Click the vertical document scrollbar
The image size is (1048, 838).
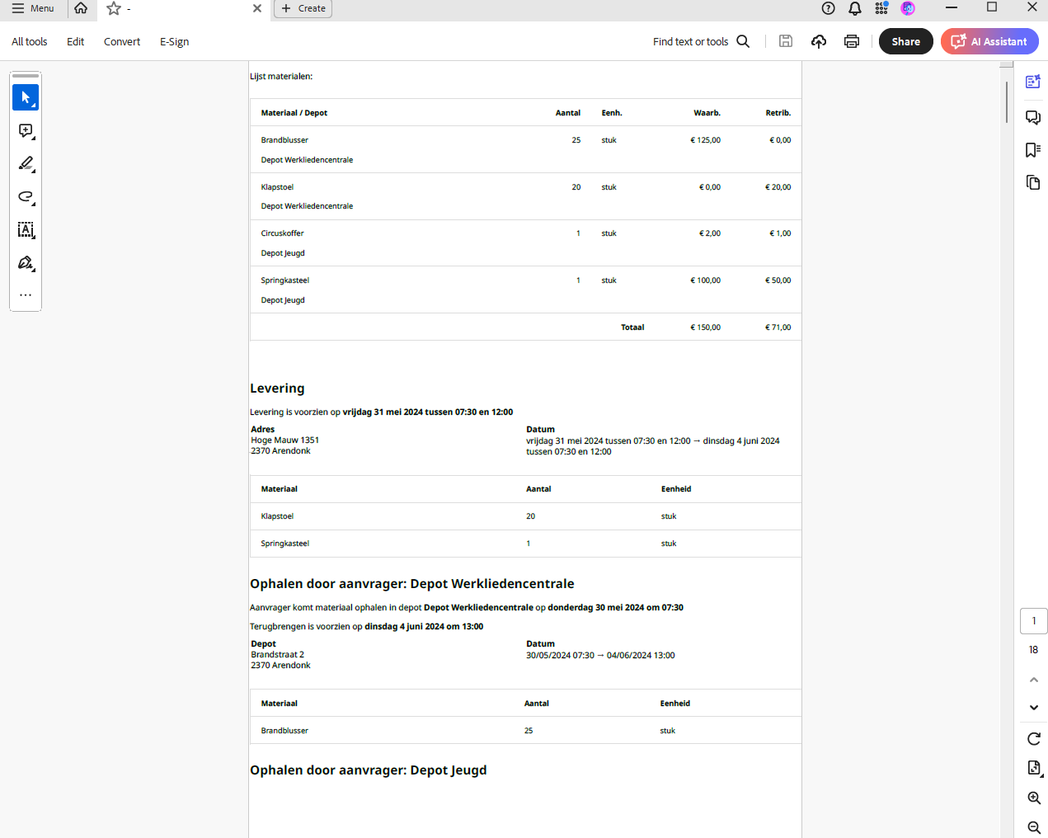coord(1007,102)
